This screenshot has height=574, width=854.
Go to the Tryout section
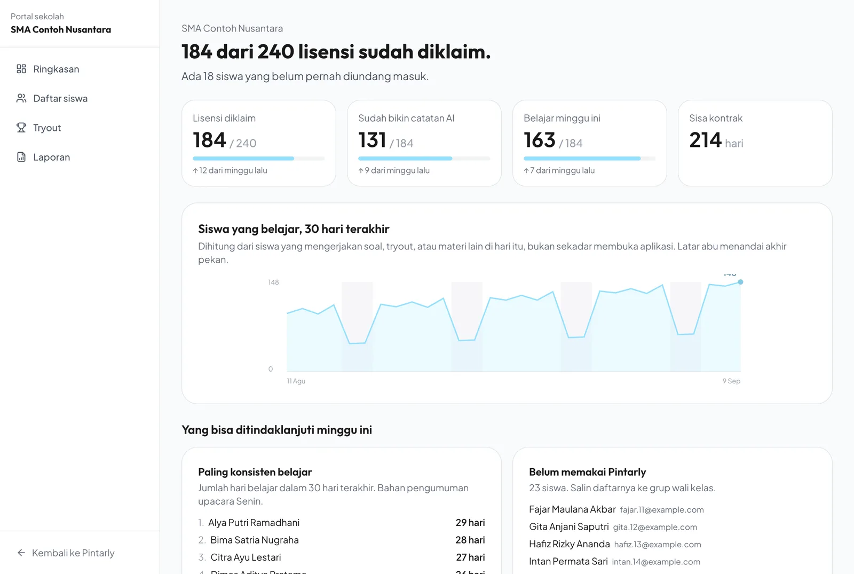pos(80,128)
